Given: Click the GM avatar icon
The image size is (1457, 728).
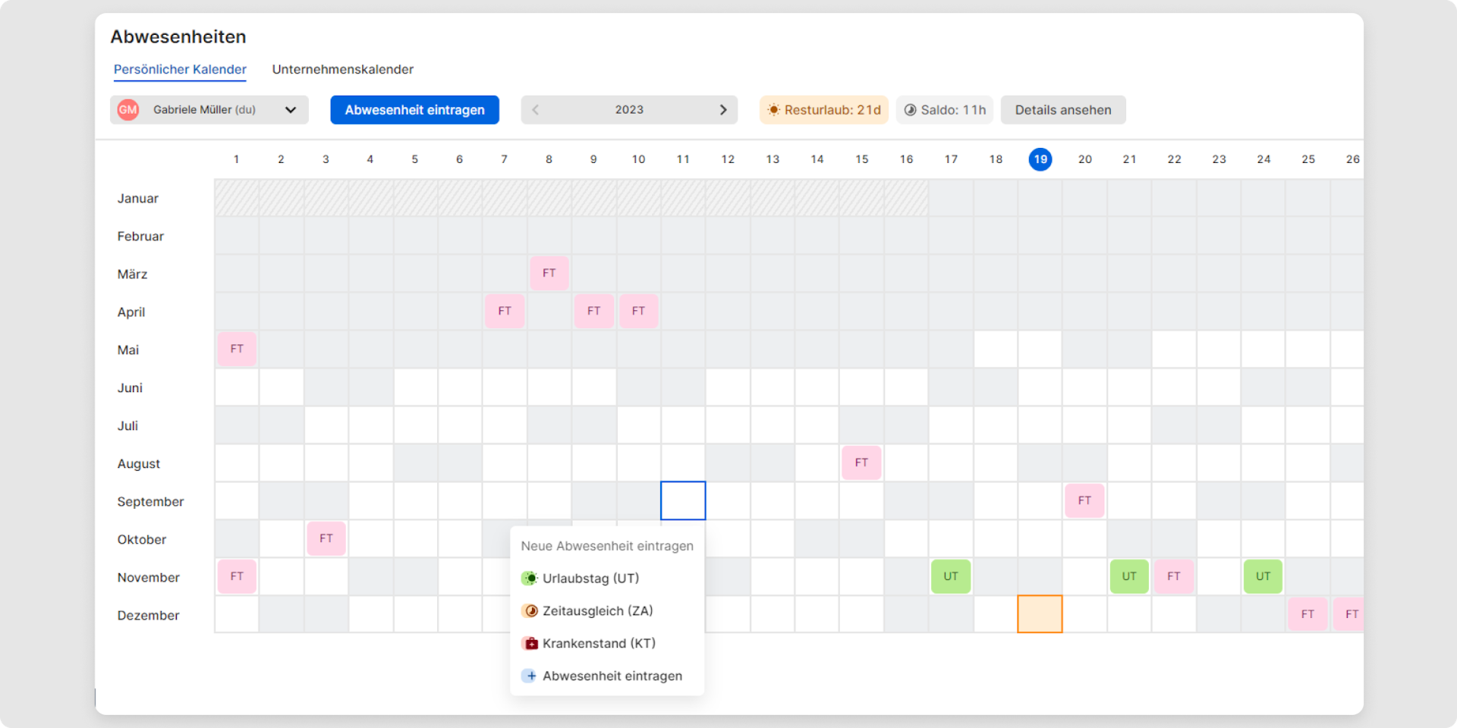Looking at the screenshot, I should (128, 110).
